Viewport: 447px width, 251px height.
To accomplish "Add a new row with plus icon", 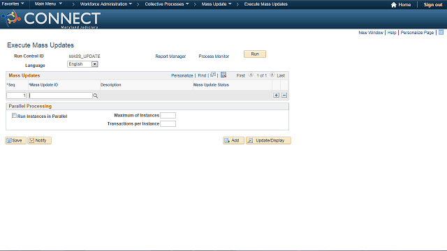I will tap(276, 96).
